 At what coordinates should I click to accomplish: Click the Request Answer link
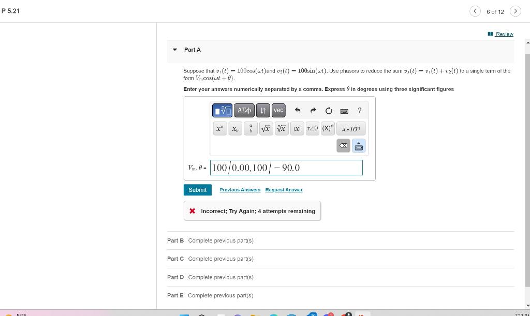point(284,190)
